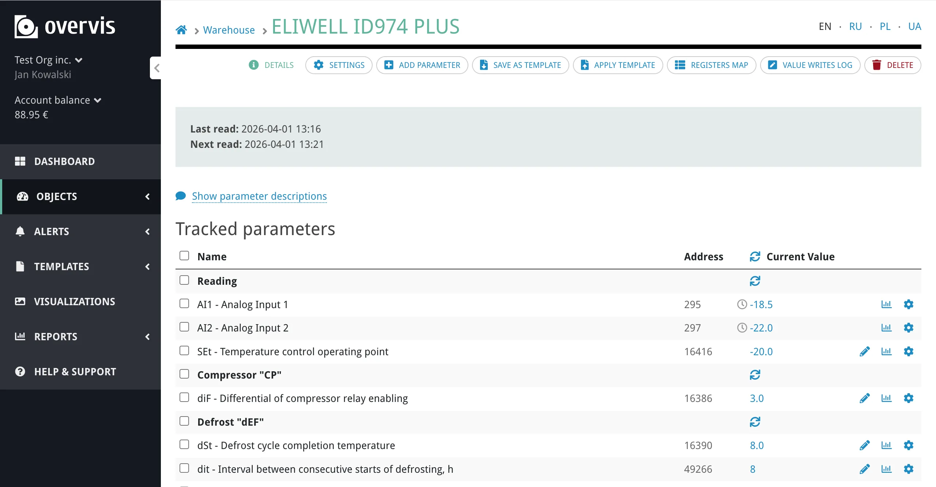Open chart for diF compressor differential
The height and width of the screenshot is (487, 936).
tap(886, 398)
